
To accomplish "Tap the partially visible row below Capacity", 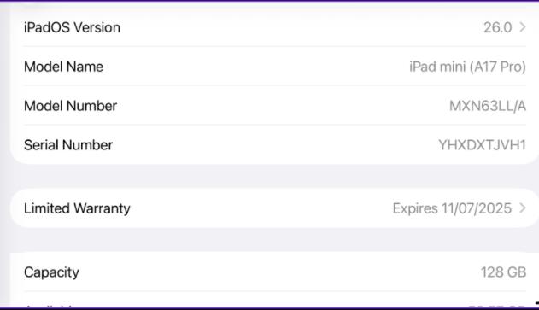I will tap(274, 300).
